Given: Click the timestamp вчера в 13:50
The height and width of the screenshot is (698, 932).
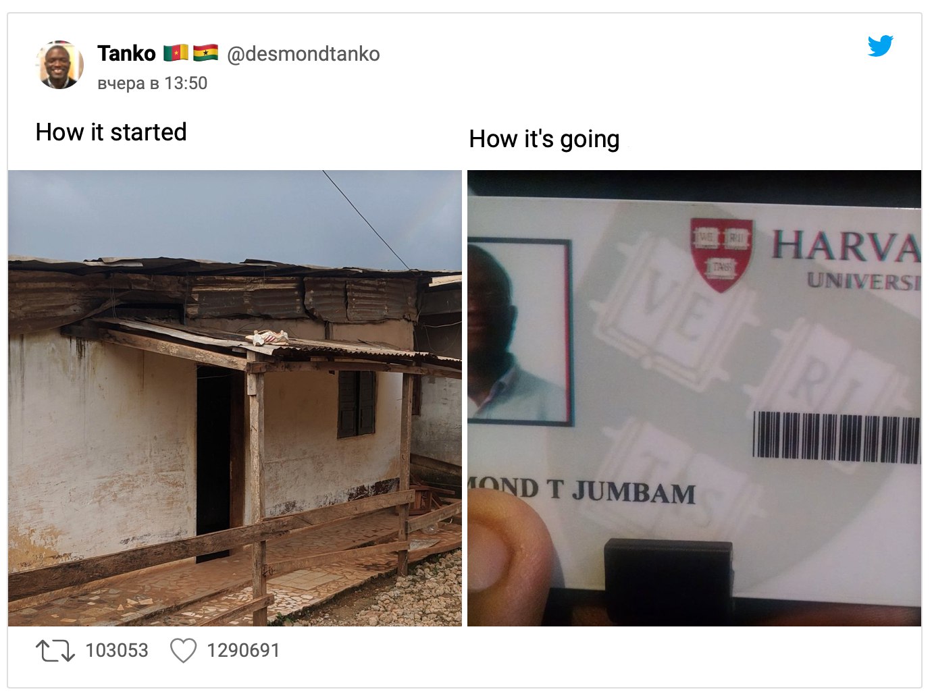Looking at the screenshot, I should click(x=152, y=83).
